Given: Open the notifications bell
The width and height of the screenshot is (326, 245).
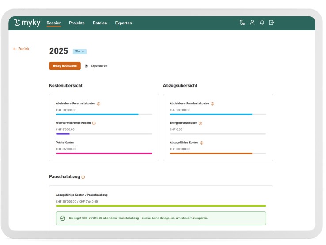Looking at the screenshot, I should (262, 23).
